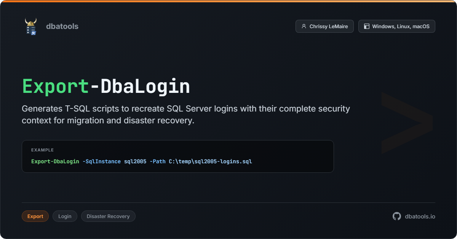This screenshot has height=239, width=457.
Task: Select the orange Export tag
Action: click(x=35, y=216)
